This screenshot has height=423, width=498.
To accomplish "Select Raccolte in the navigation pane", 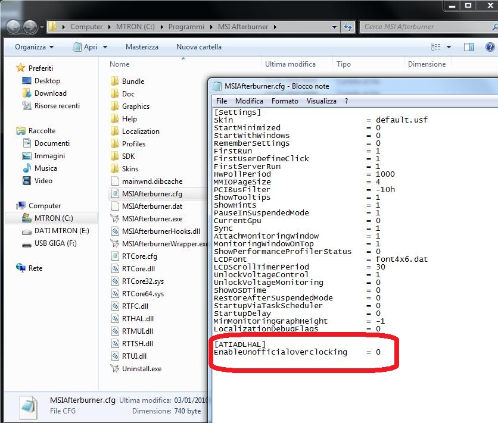I will coord(36,131).
